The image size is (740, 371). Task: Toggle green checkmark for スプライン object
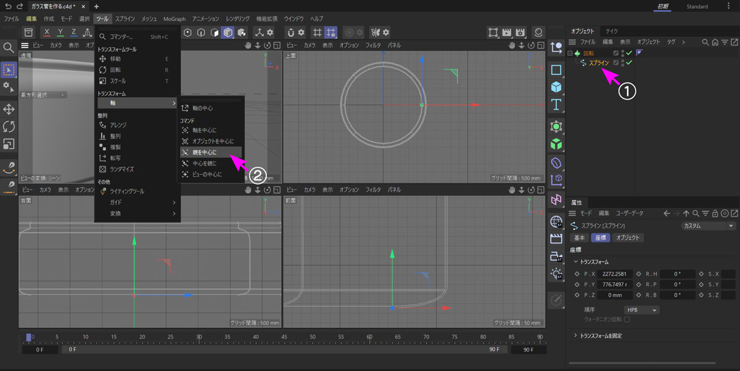630,63
